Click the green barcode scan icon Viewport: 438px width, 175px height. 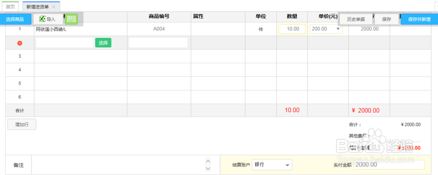coord(71,19)
